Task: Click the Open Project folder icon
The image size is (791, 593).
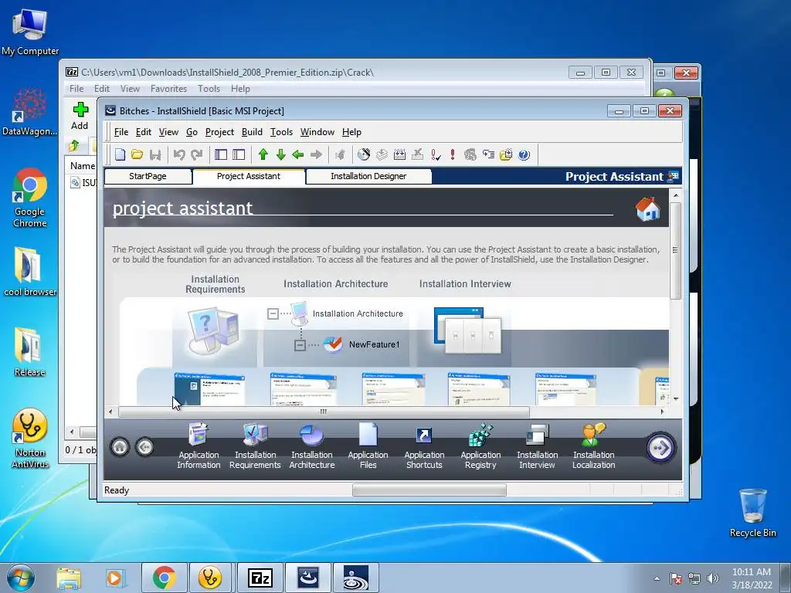Action: click(x=137, y=154)
